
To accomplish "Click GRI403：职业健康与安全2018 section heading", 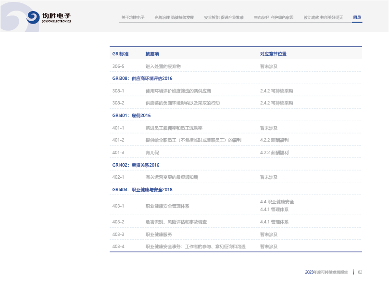I will (x=142, y=190).
